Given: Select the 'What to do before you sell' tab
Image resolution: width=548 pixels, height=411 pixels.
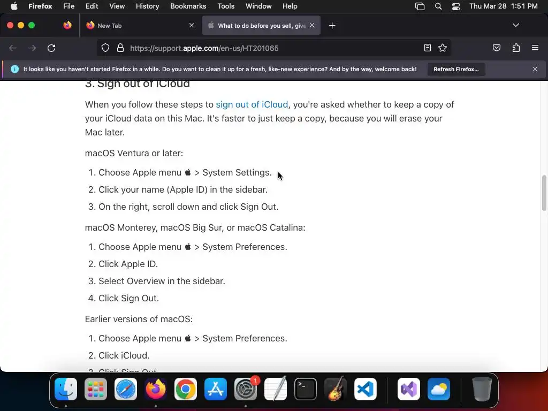Looking at the screenshot, I should pos(261,25).
